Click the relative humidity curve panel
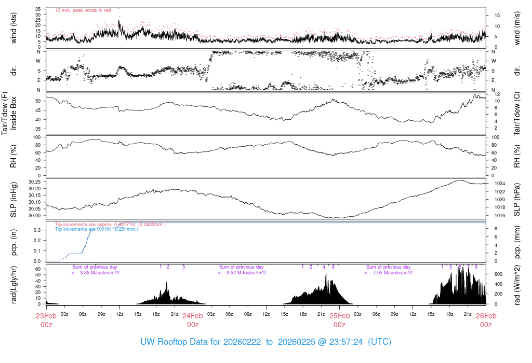The height and width of the screenshot is (363, 532). click(266, 156)
